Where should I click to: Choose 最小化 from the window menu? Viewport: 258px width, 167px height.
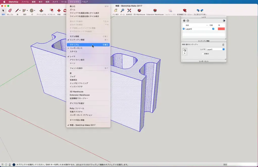pos(88,6)
